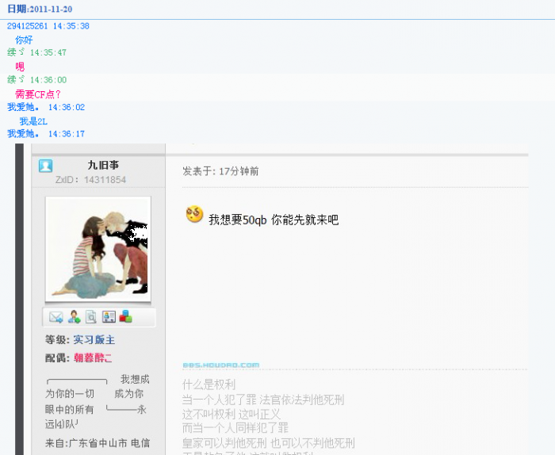Screen dimensions: 555x455
Task: Click the blue user icon beside 九旧事
Action: pos(46,166)
